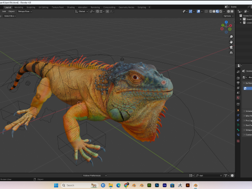Viewport: 252px width, 189px height.
Task: Click the 'eye' search field in bottom panel
Action: (209, 175)
